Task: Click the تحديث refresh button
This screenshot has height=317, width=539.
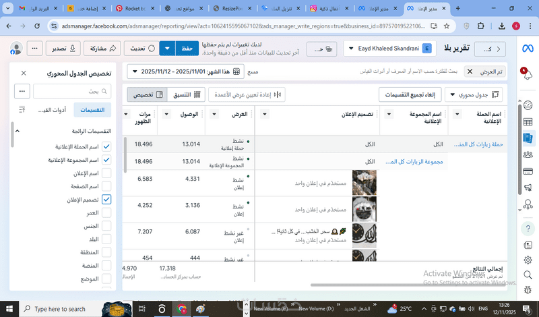Action: click(x=141, y=49)
